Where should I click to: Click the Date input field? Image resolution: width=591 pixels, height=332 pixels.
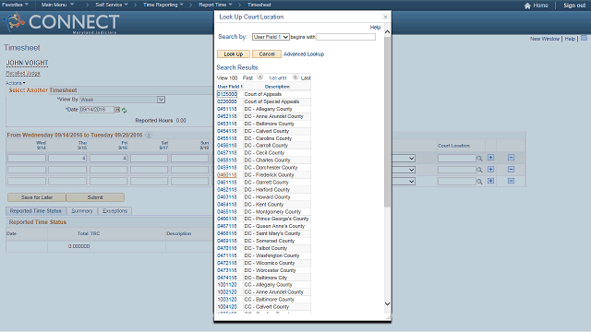(x=97, y=110)
